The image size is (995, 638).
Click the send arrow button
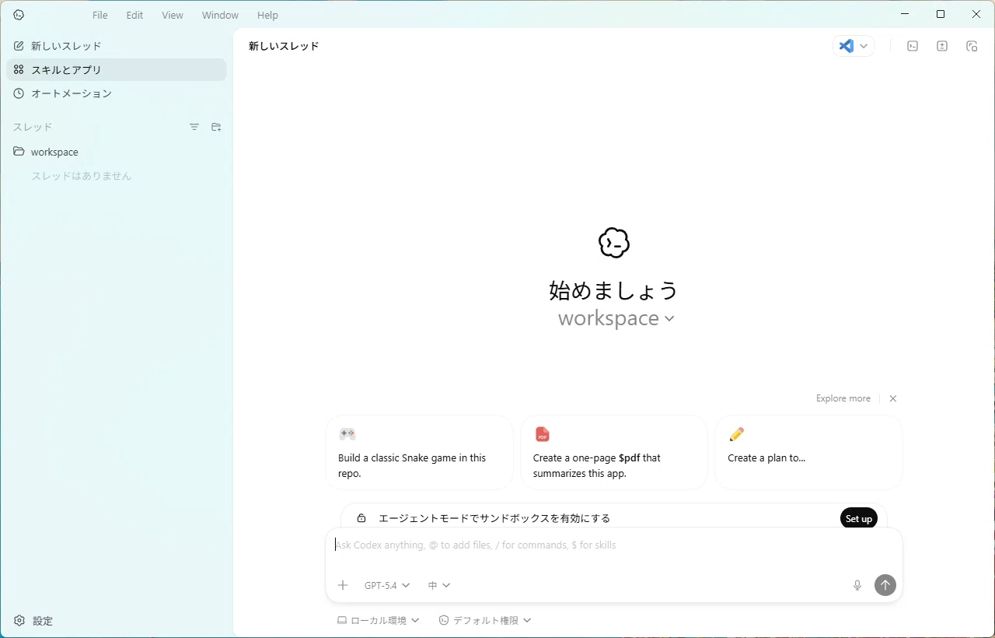tap(885, 585)
